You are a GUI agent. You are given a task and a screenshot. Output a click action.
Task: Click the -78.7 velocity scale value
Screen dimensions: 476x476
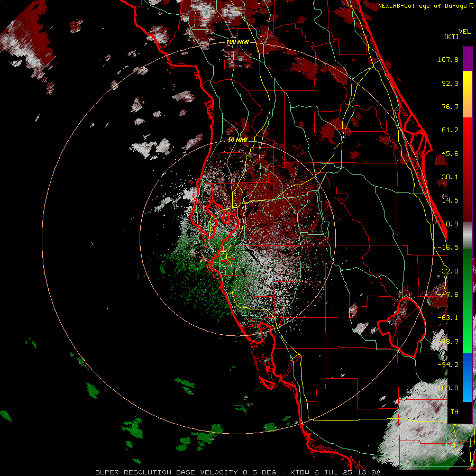(448, 342)
